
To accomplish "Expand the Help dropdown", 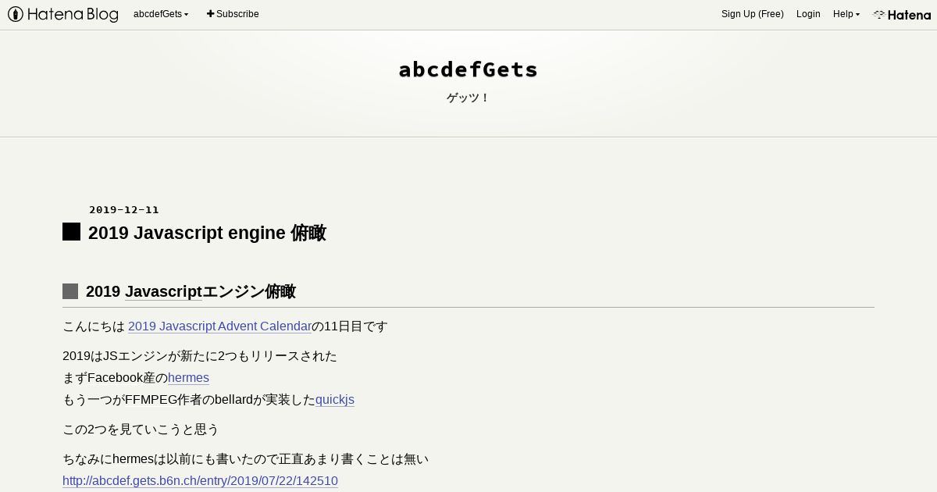I will click(x=846, y=14).
